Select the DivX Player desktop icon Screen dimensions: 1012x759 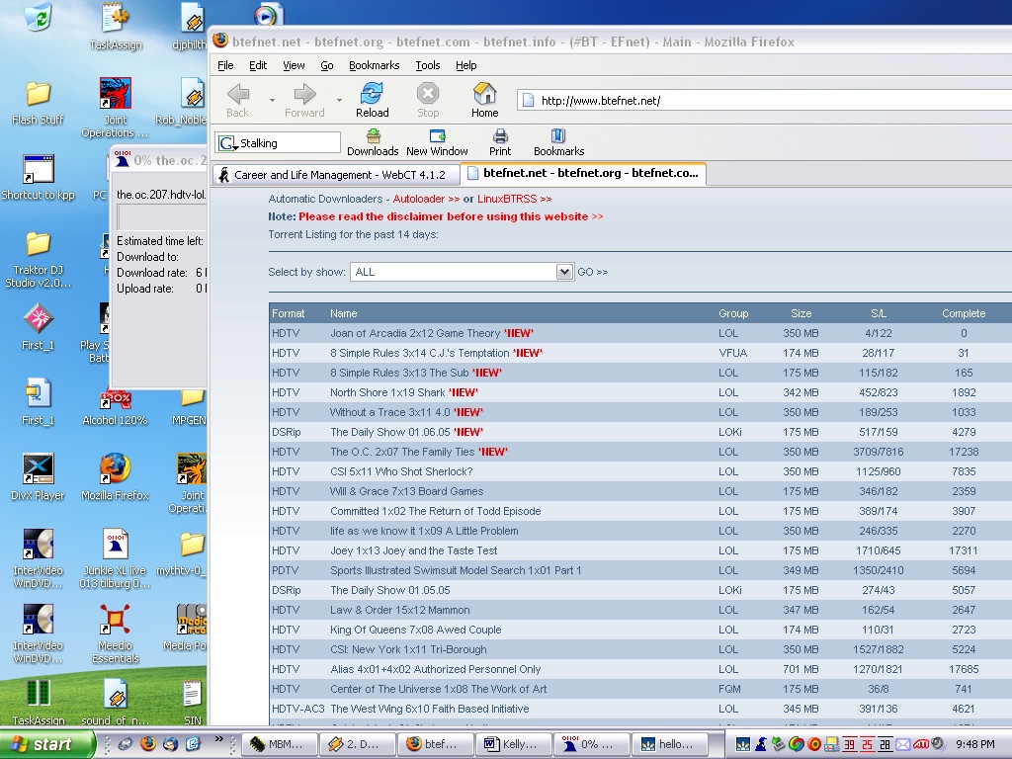[39, 477]
